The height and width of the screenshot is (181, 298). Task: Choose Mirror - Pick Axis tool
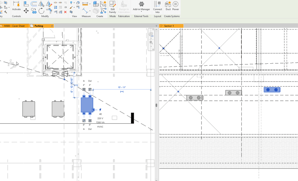click(41, 4)
